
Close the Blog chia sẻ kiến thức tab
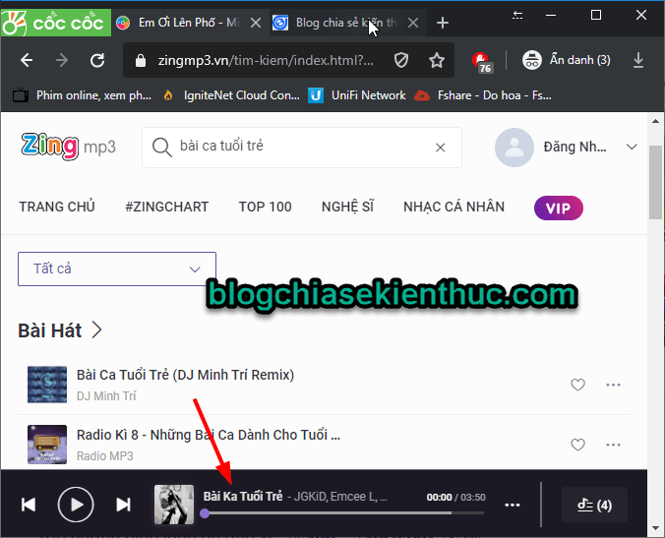pyautogui.click(x=413, y=23)
